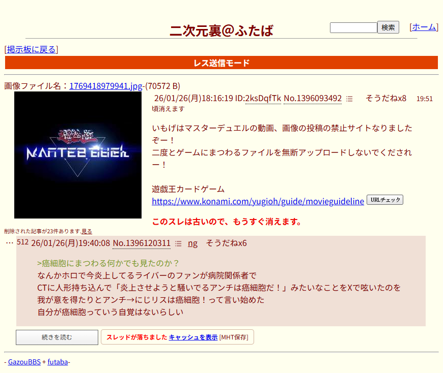Upvote the main post with そうだねx8
The image size is (443, 373).
385,98
